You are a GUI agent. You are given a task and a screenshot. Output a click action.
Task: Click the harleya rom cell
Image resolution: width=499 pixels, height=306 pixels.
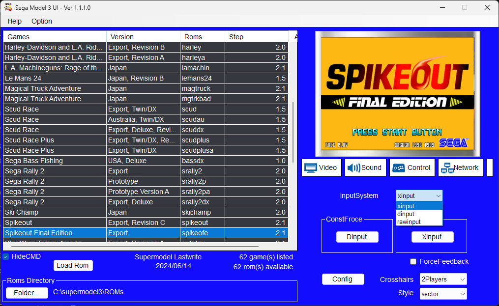pyautogui.click(x=203, y=57)
